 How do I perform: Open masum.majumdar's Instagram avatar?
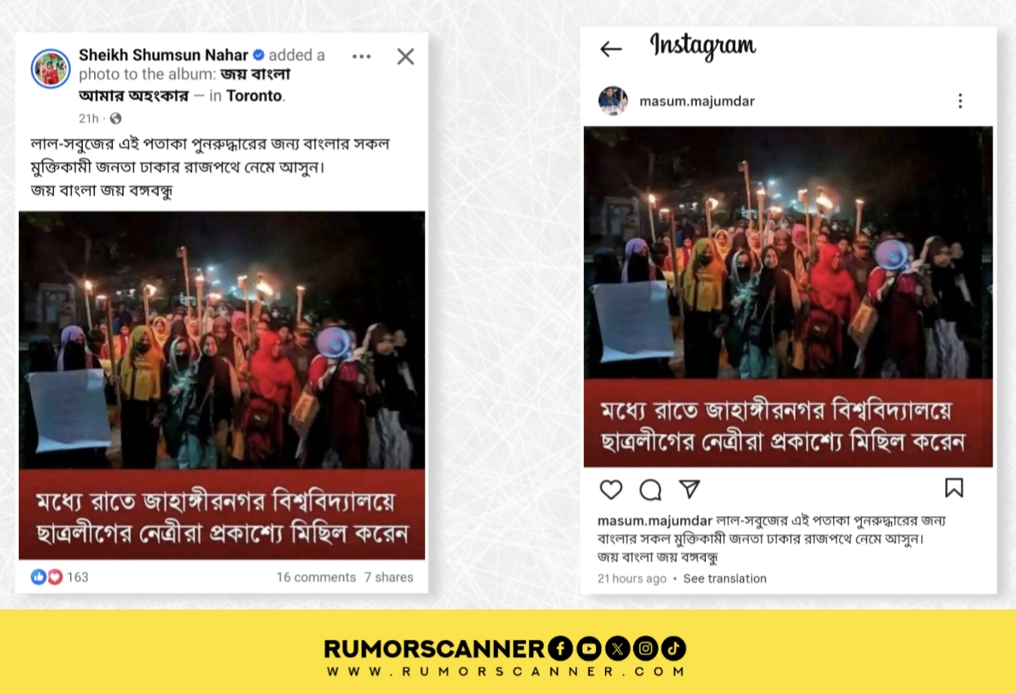(x=613, y=101)
